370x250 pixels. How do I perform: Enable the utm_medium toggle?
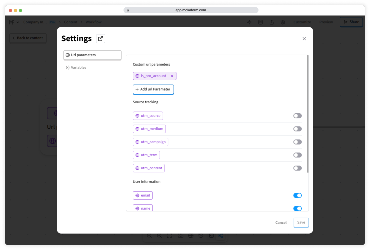pos(297,129)
